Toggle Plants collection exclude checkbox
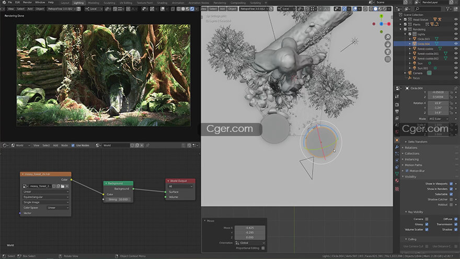This screenshot has height=259, width=460. coord(406,25)
